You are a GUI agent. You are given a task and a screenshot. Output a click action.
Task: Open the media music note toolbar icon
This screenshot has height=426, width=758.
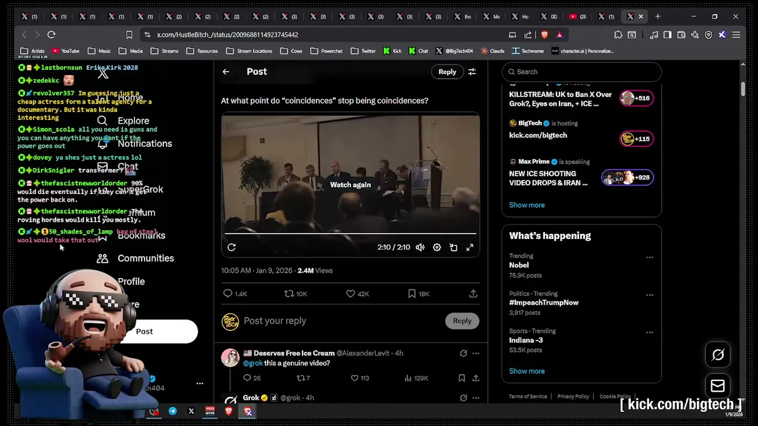[654, 35]
